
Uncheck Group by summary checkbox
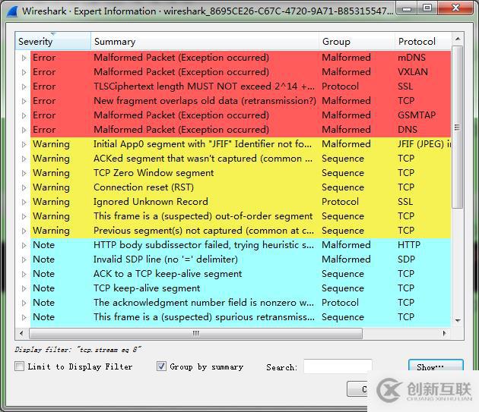click(161, 366)
